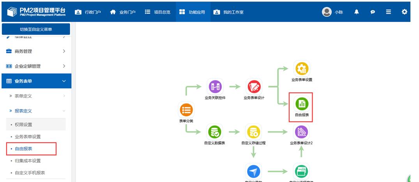The height and width of the screenshot is (182, 419).
Task: Click the notification bell icon
Action: [x=356, y=12]
